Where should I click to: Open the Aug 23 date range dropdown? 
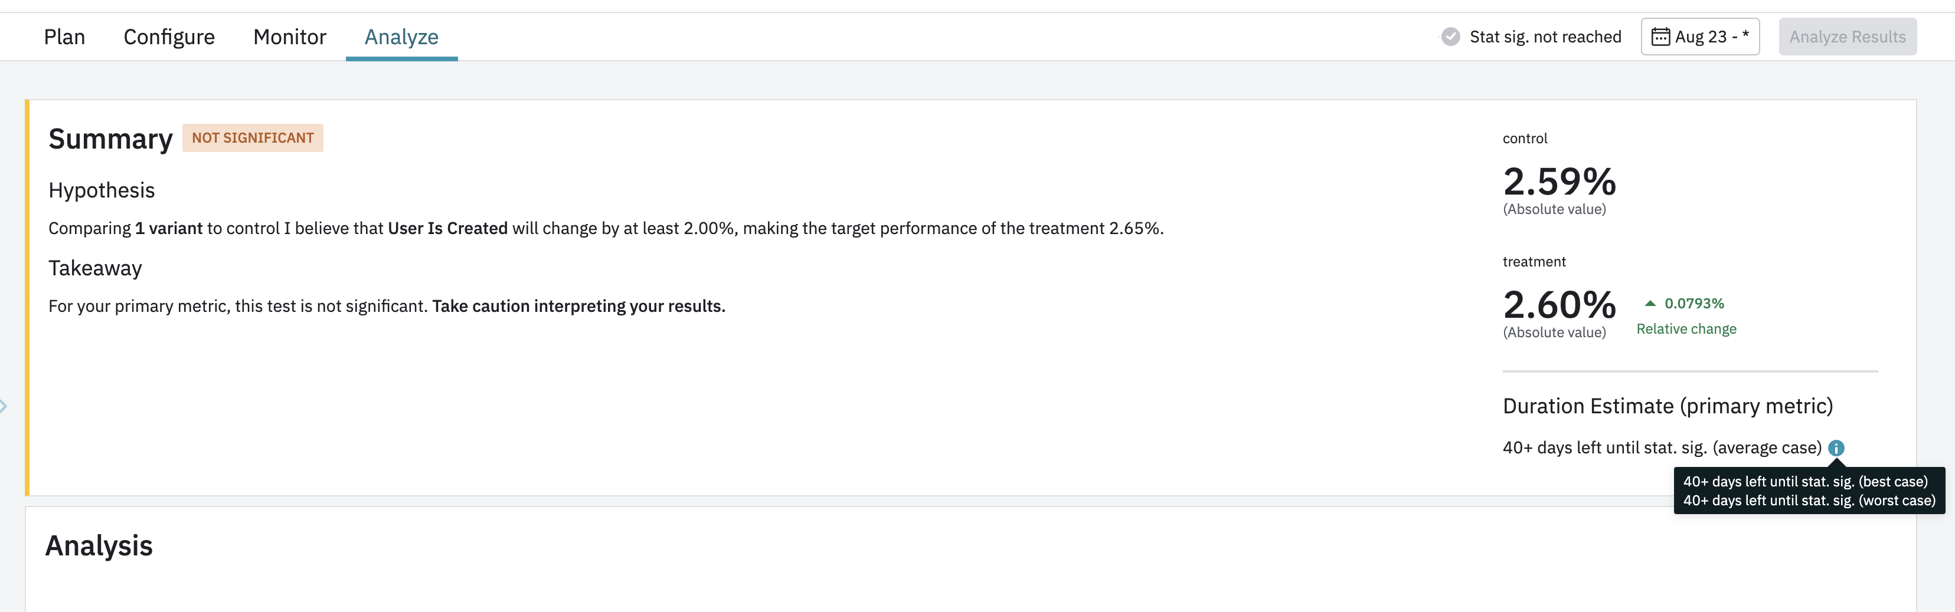1700,37
